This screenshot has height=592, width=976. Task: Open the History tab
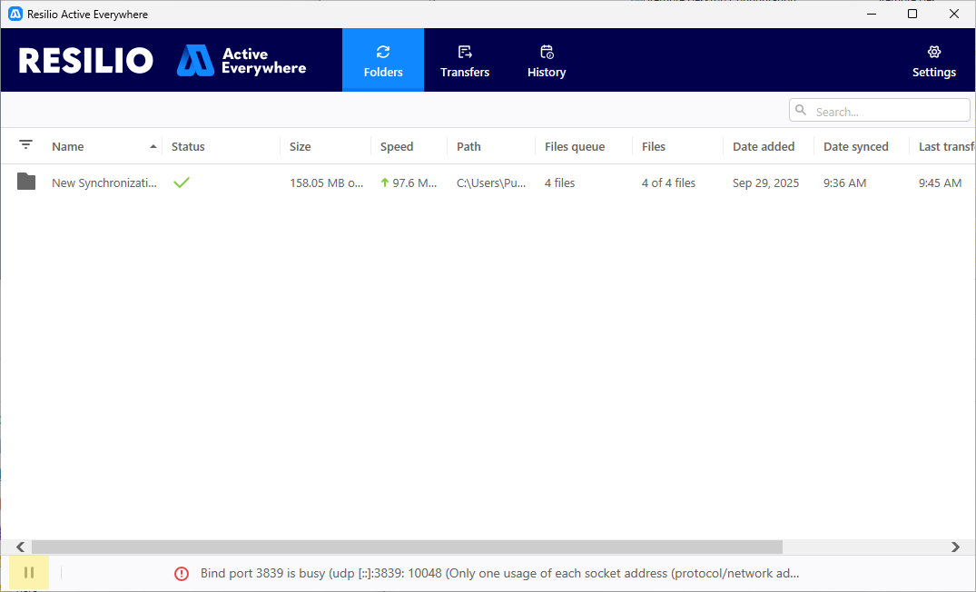547,61
